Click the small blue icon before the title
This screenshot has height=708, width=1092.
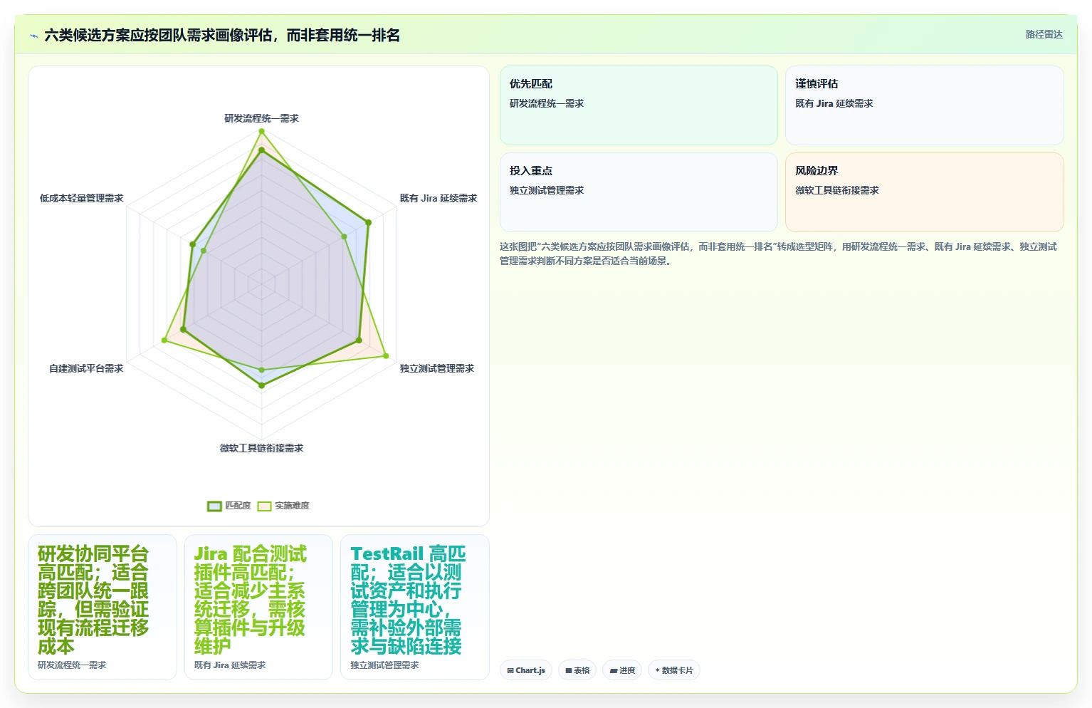pos(33,36)
